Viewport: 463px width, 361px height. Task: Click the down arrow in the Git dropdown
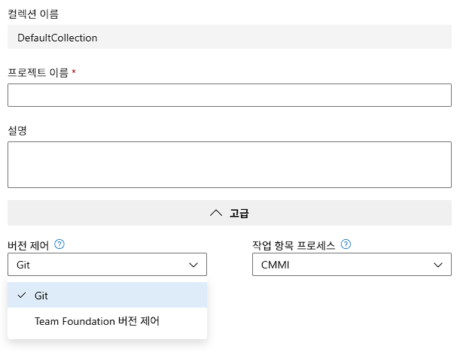click(193, 265)
